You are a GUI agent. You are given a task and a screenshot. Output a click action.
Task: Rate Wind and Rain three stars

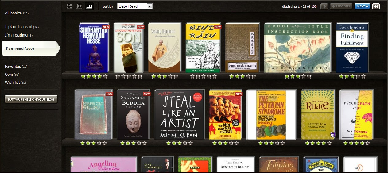tap(204, 76)
